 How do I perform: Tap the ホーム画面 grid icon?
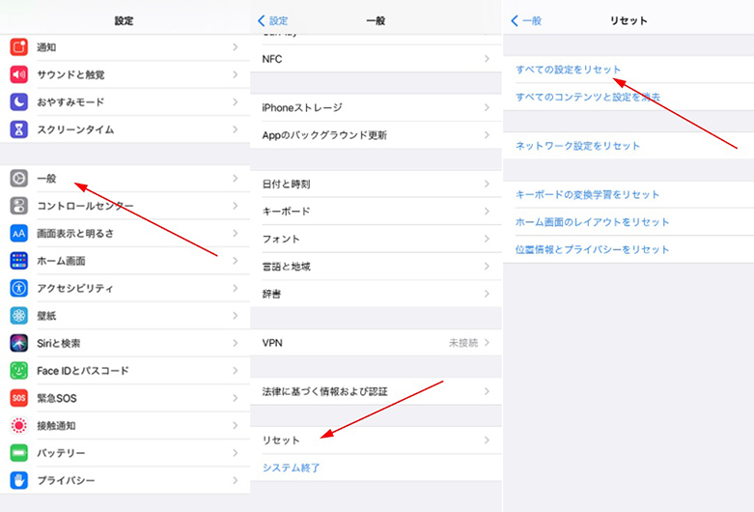(18, 261)
